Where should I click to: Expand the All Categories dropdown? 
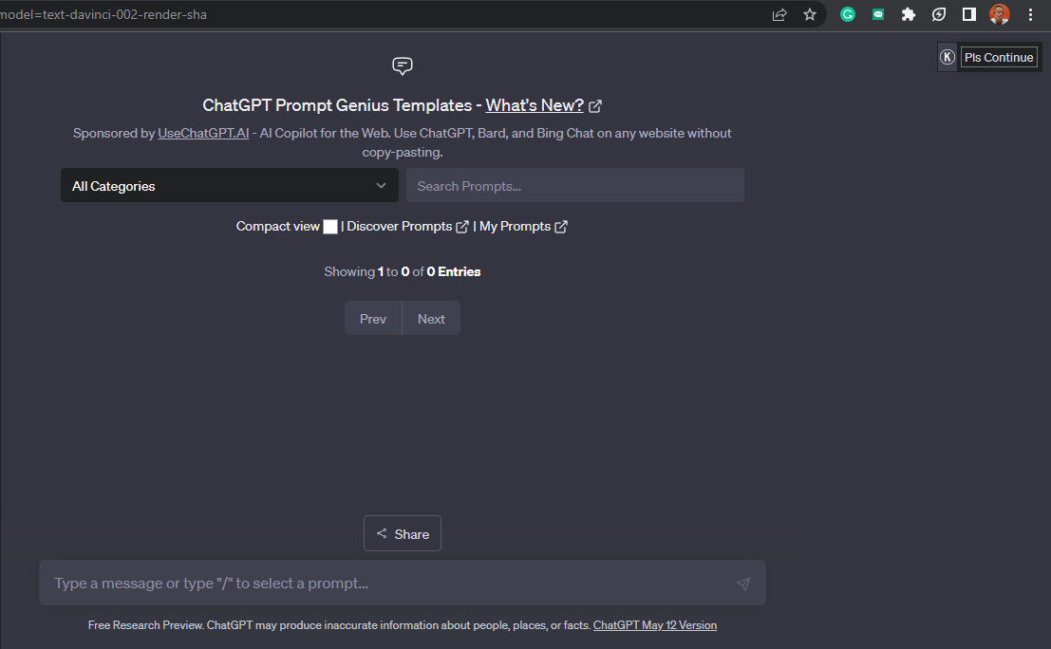coord(229,186)
